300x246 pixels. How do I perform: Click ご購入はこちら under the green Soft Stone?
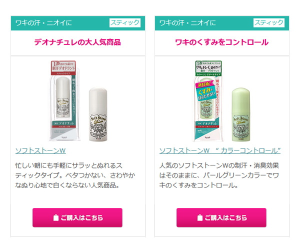click(221, 217)
